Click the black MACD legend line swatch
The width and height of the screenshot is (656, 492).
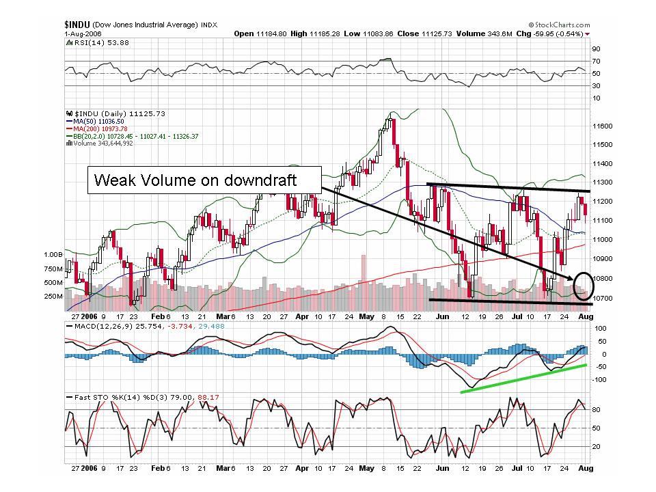point(70,327)
